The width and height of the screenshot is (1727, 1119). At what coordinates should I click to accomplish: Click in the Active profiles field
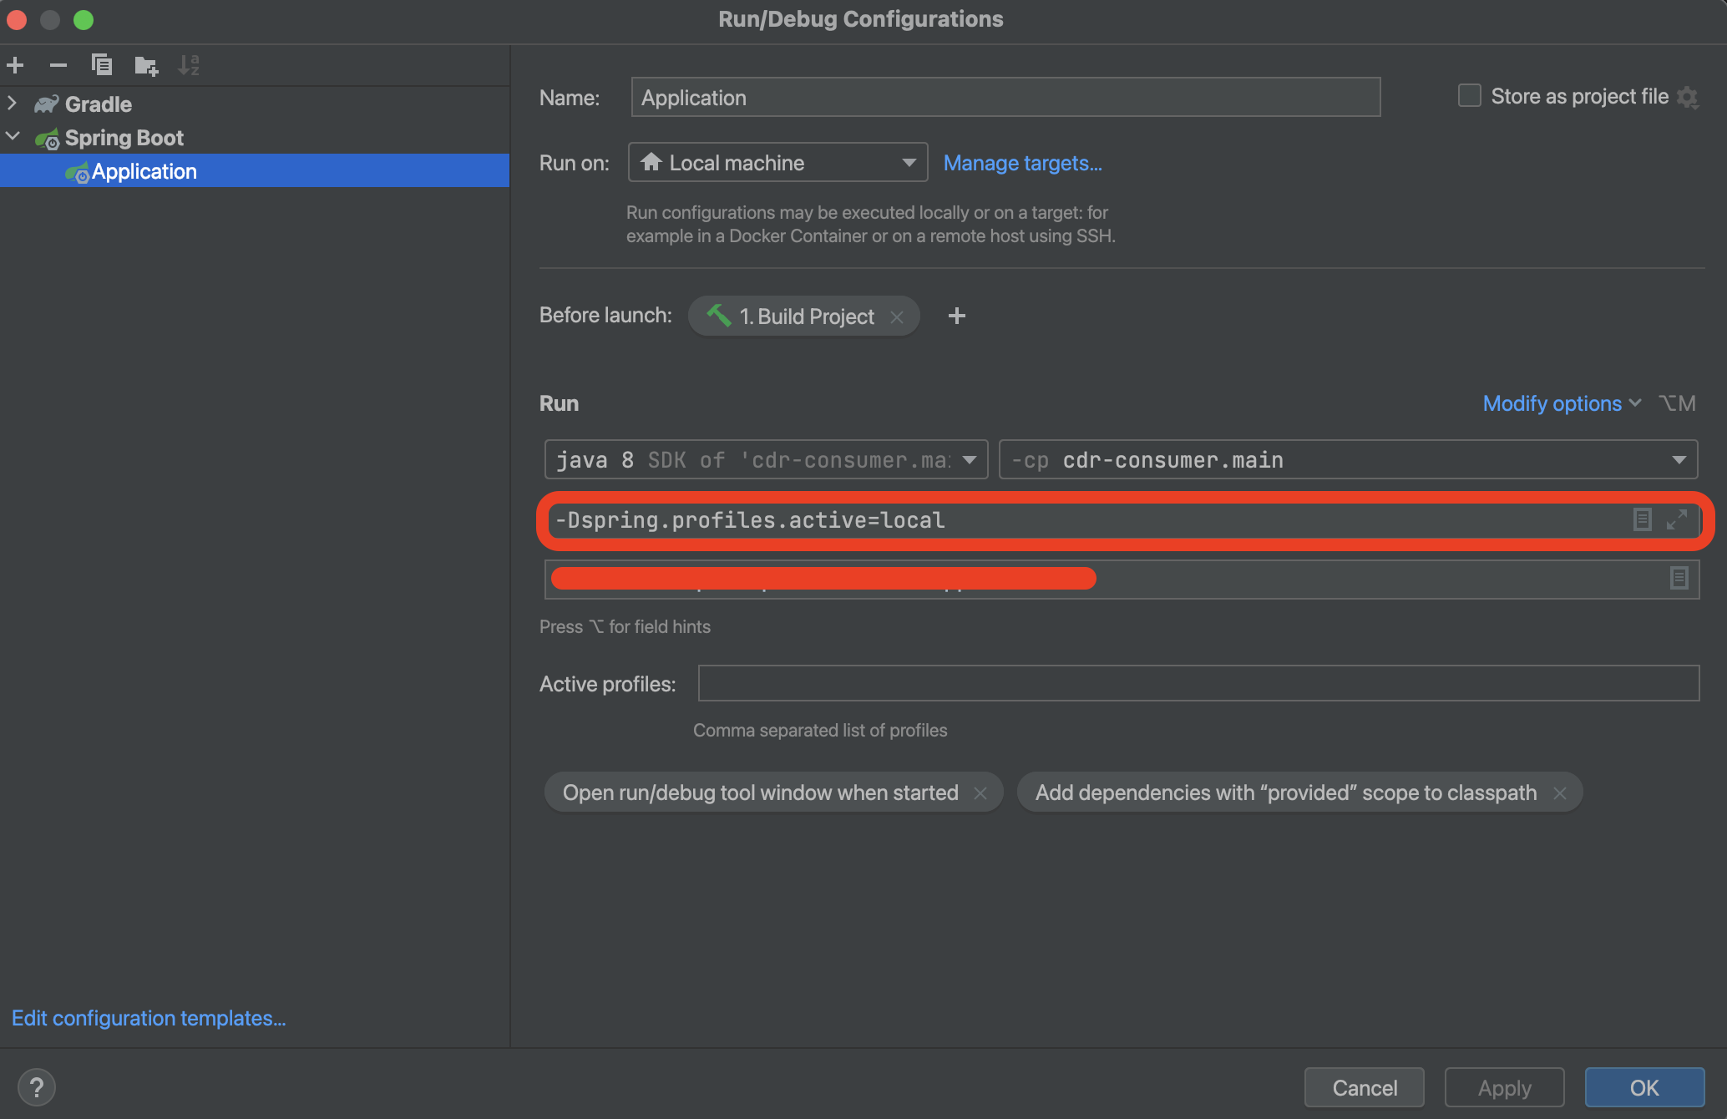point(1198,683)
